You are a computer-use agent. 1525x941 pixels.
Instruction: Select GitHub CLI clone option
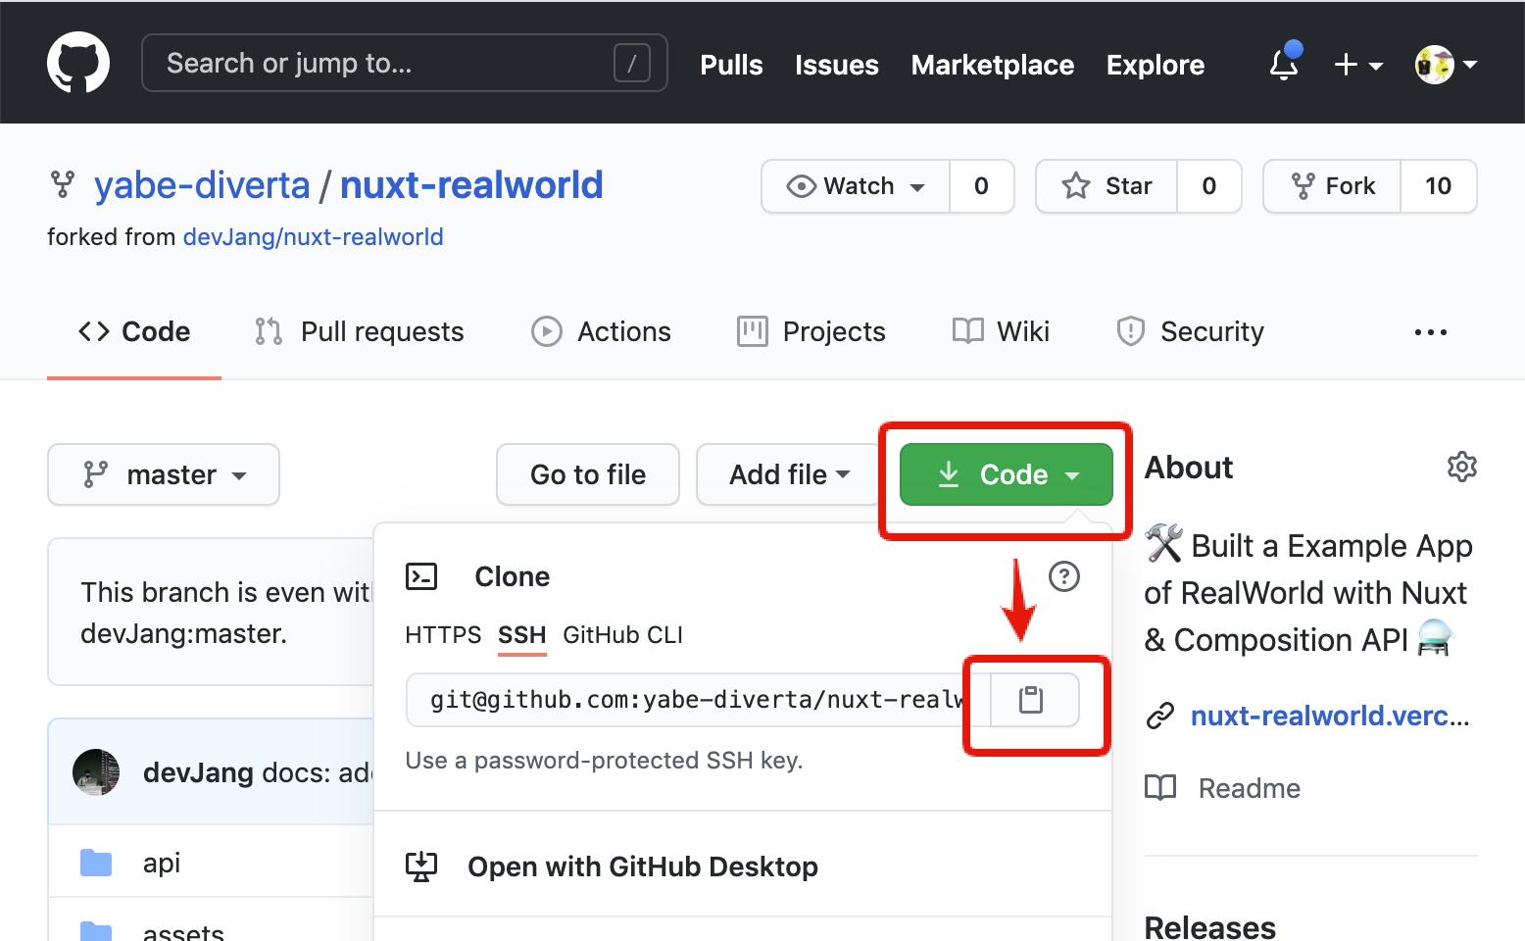point(622,635)
